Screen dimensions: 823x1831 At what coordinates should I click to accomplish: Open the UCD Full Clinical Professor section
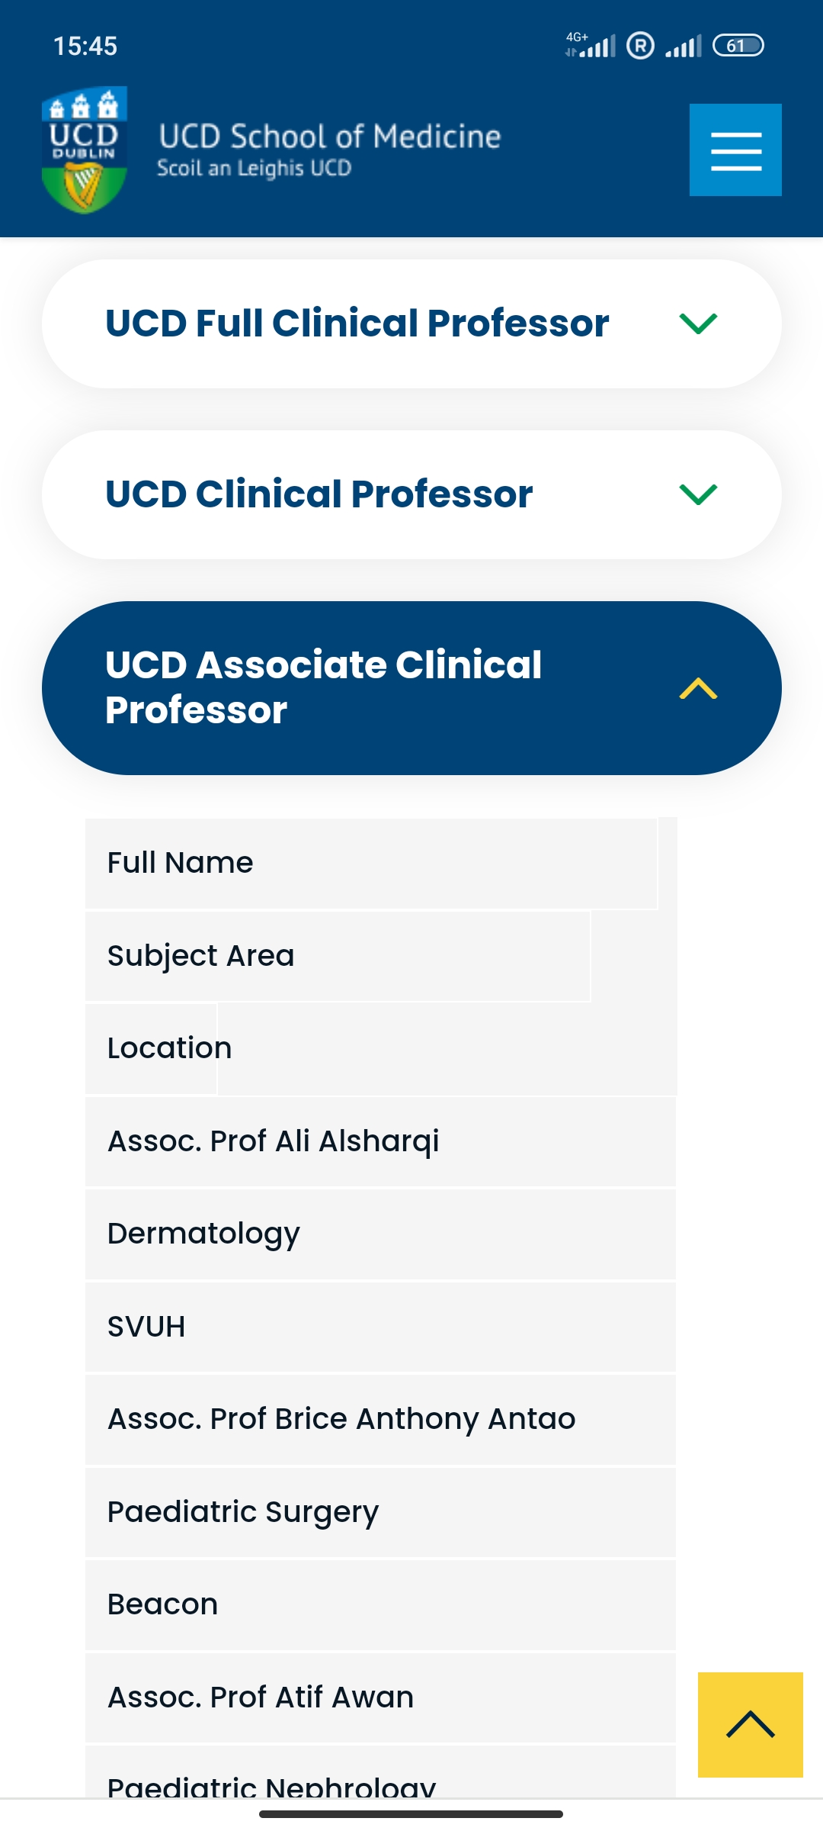tap(411, 323)
